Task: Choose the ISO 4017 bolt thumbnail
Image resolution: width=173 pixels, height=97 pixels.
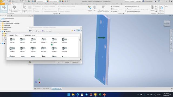Action: tap(22, 49)
